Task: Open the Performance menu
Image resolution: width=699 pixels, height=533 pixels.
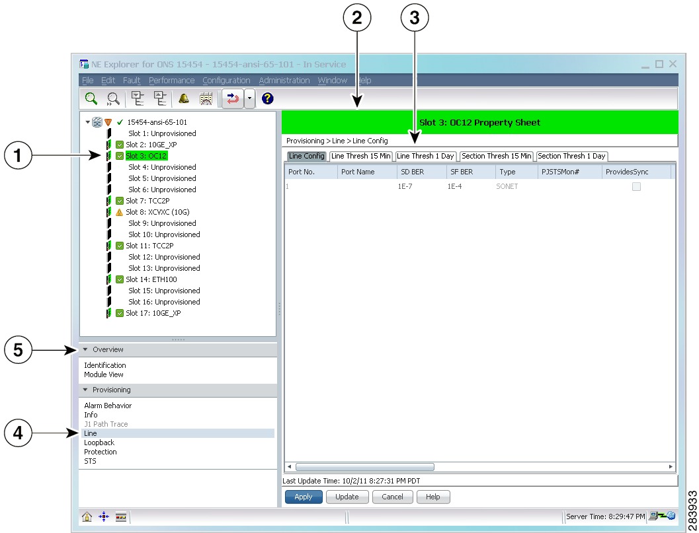Action: (x=172, y=80)
